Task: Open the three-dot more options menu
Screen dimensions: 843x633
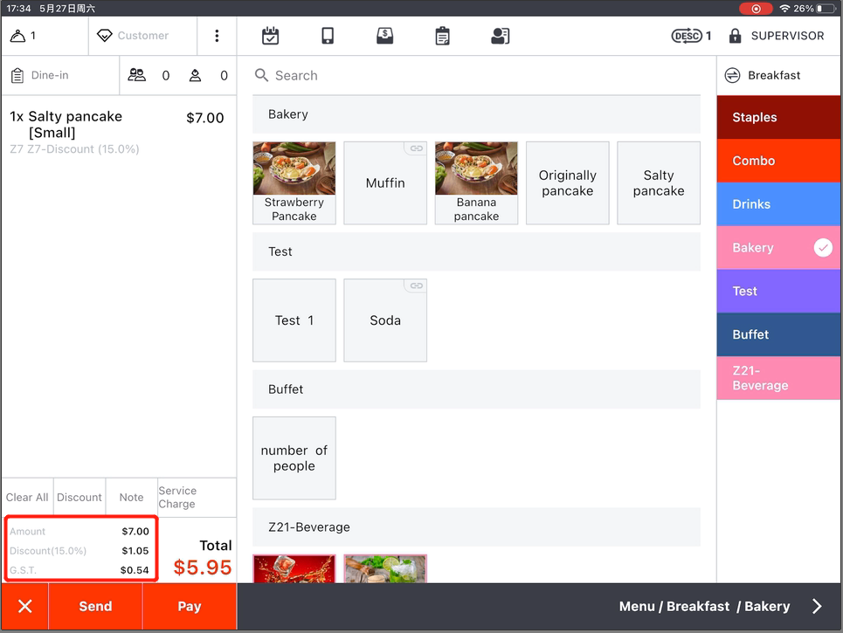Action: (x=217, y=36)
